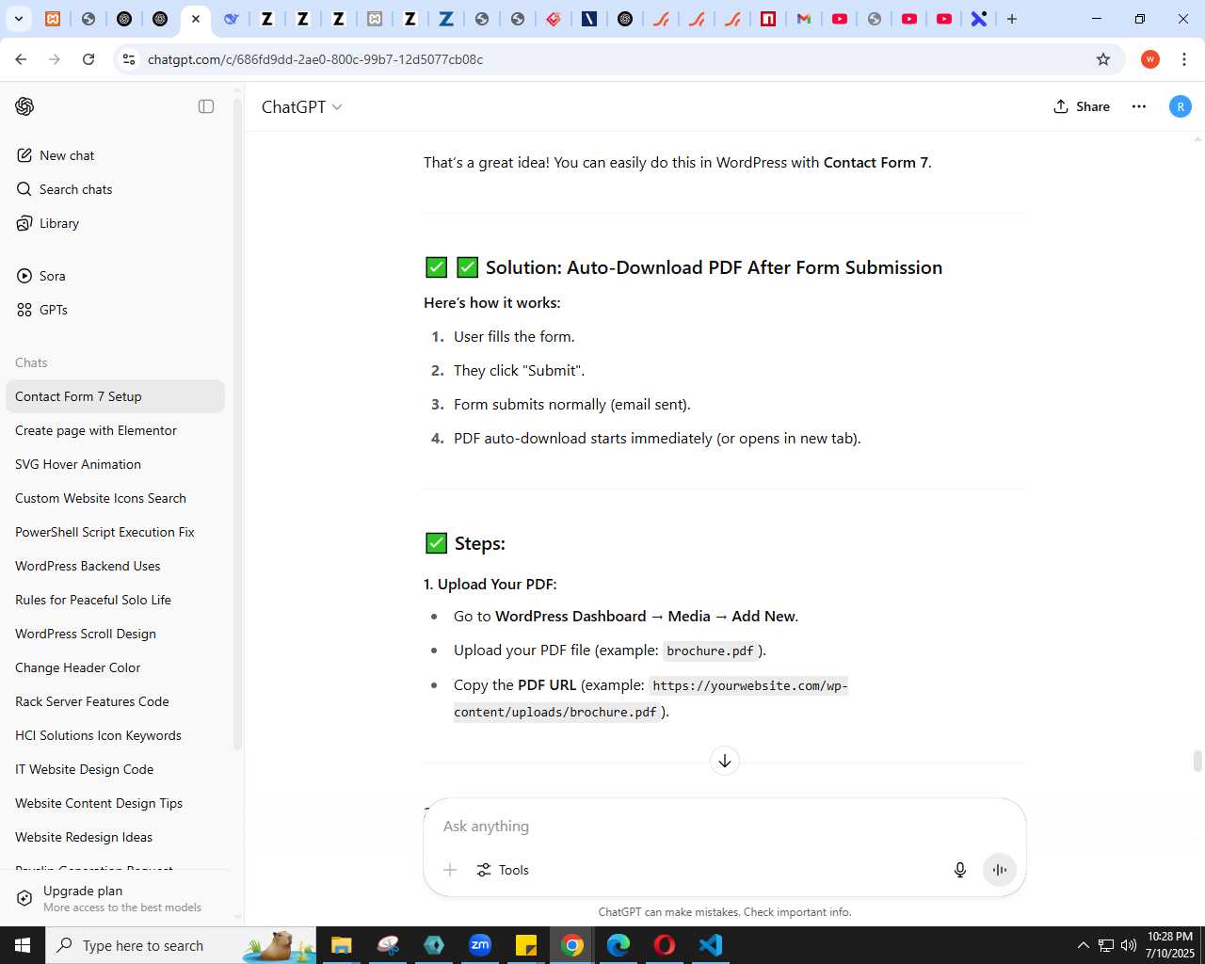Click the page vertical scrollbar thumb

(x=1197, y=761)
